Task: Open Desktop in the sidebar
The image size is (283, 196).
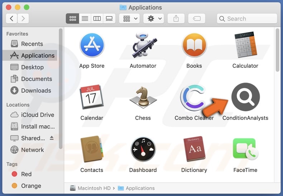Action: click(x=30, y=67)
